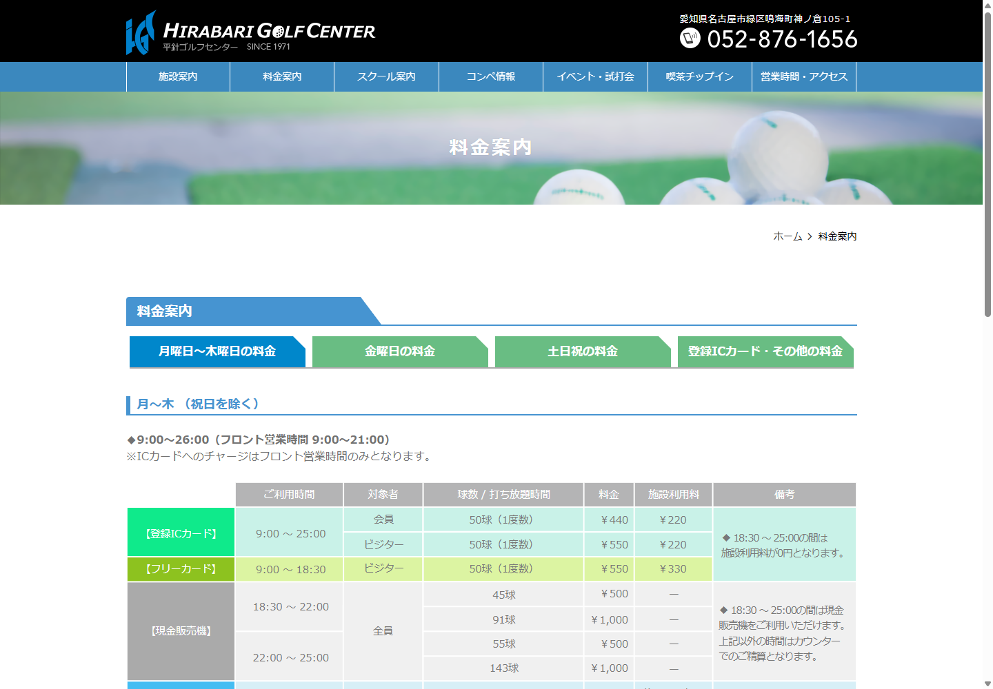
Task: Click the phone icon beside 052-876-1656
Action: click(690, 38)
